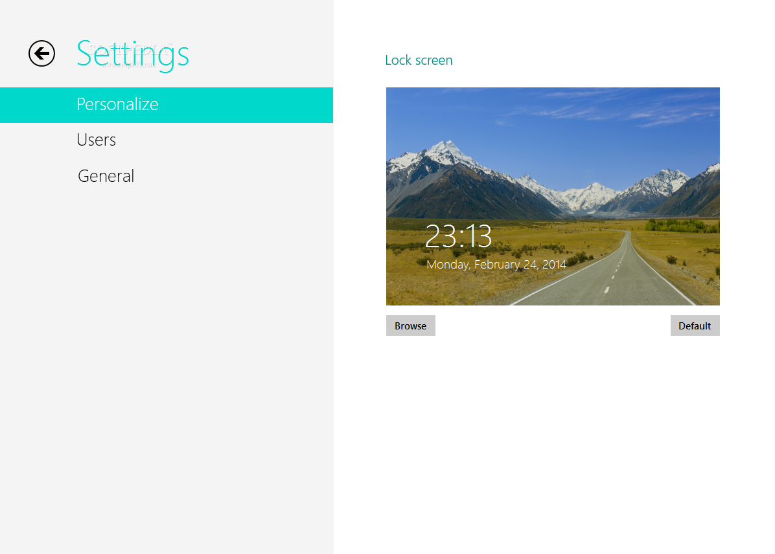Viewport: 775px width, 554px height.
Task: Open the Users settings category
Action: (x=97, y=140)
